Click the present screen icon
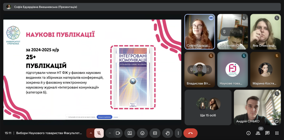The image size is (284, 140). click(130, 133)
